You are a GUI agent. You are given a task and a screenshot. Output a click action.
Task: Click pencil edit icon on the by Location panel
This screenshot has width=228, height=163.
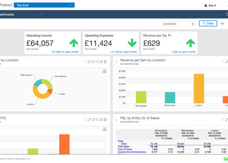[89, 62]
